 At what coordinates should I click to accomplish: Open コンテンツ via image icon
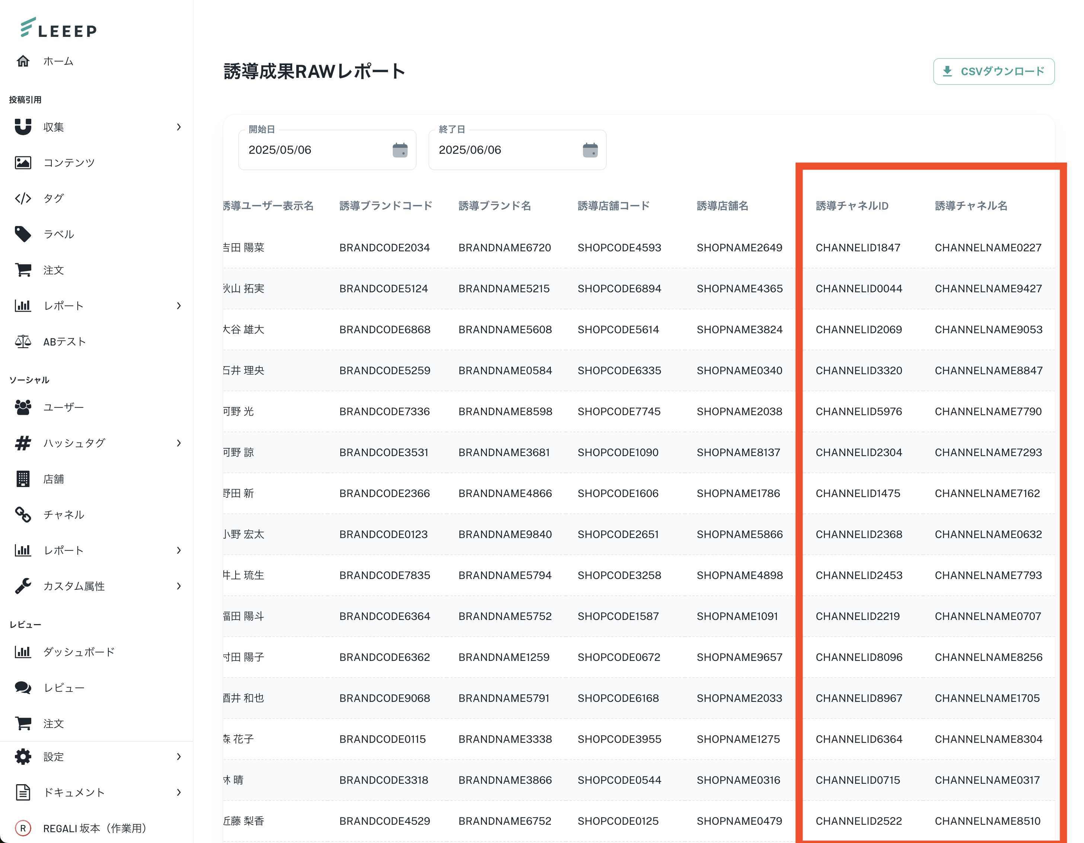click(23, 163)
